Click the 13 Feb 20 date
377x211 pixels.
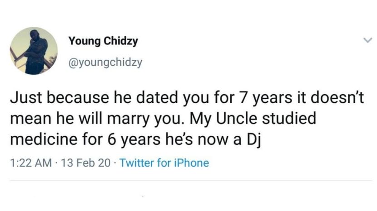(85, 163)
